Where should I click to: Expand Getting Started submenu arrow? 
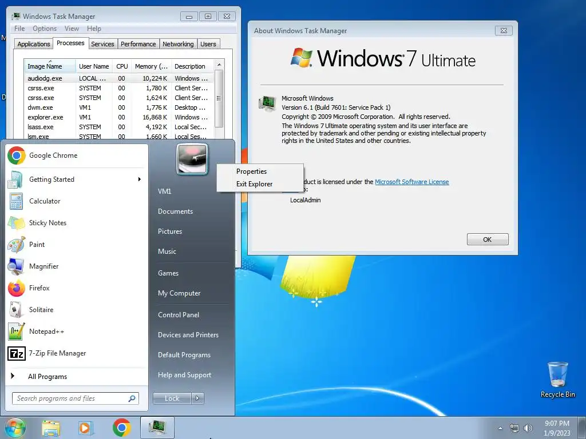coord(140,179)
